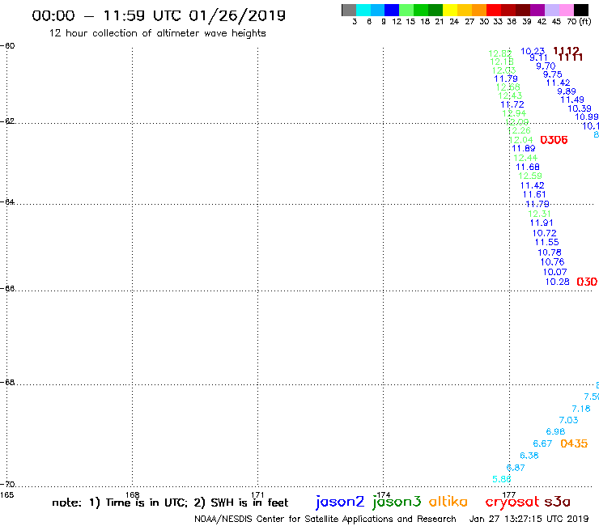Select the blue 10.28 value
The image size is (599, 526).
[558, 282]
